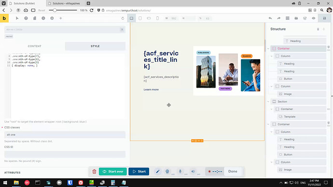Open the builder settings gear
Screen dimensions: 333x187
tap(52, 18)
